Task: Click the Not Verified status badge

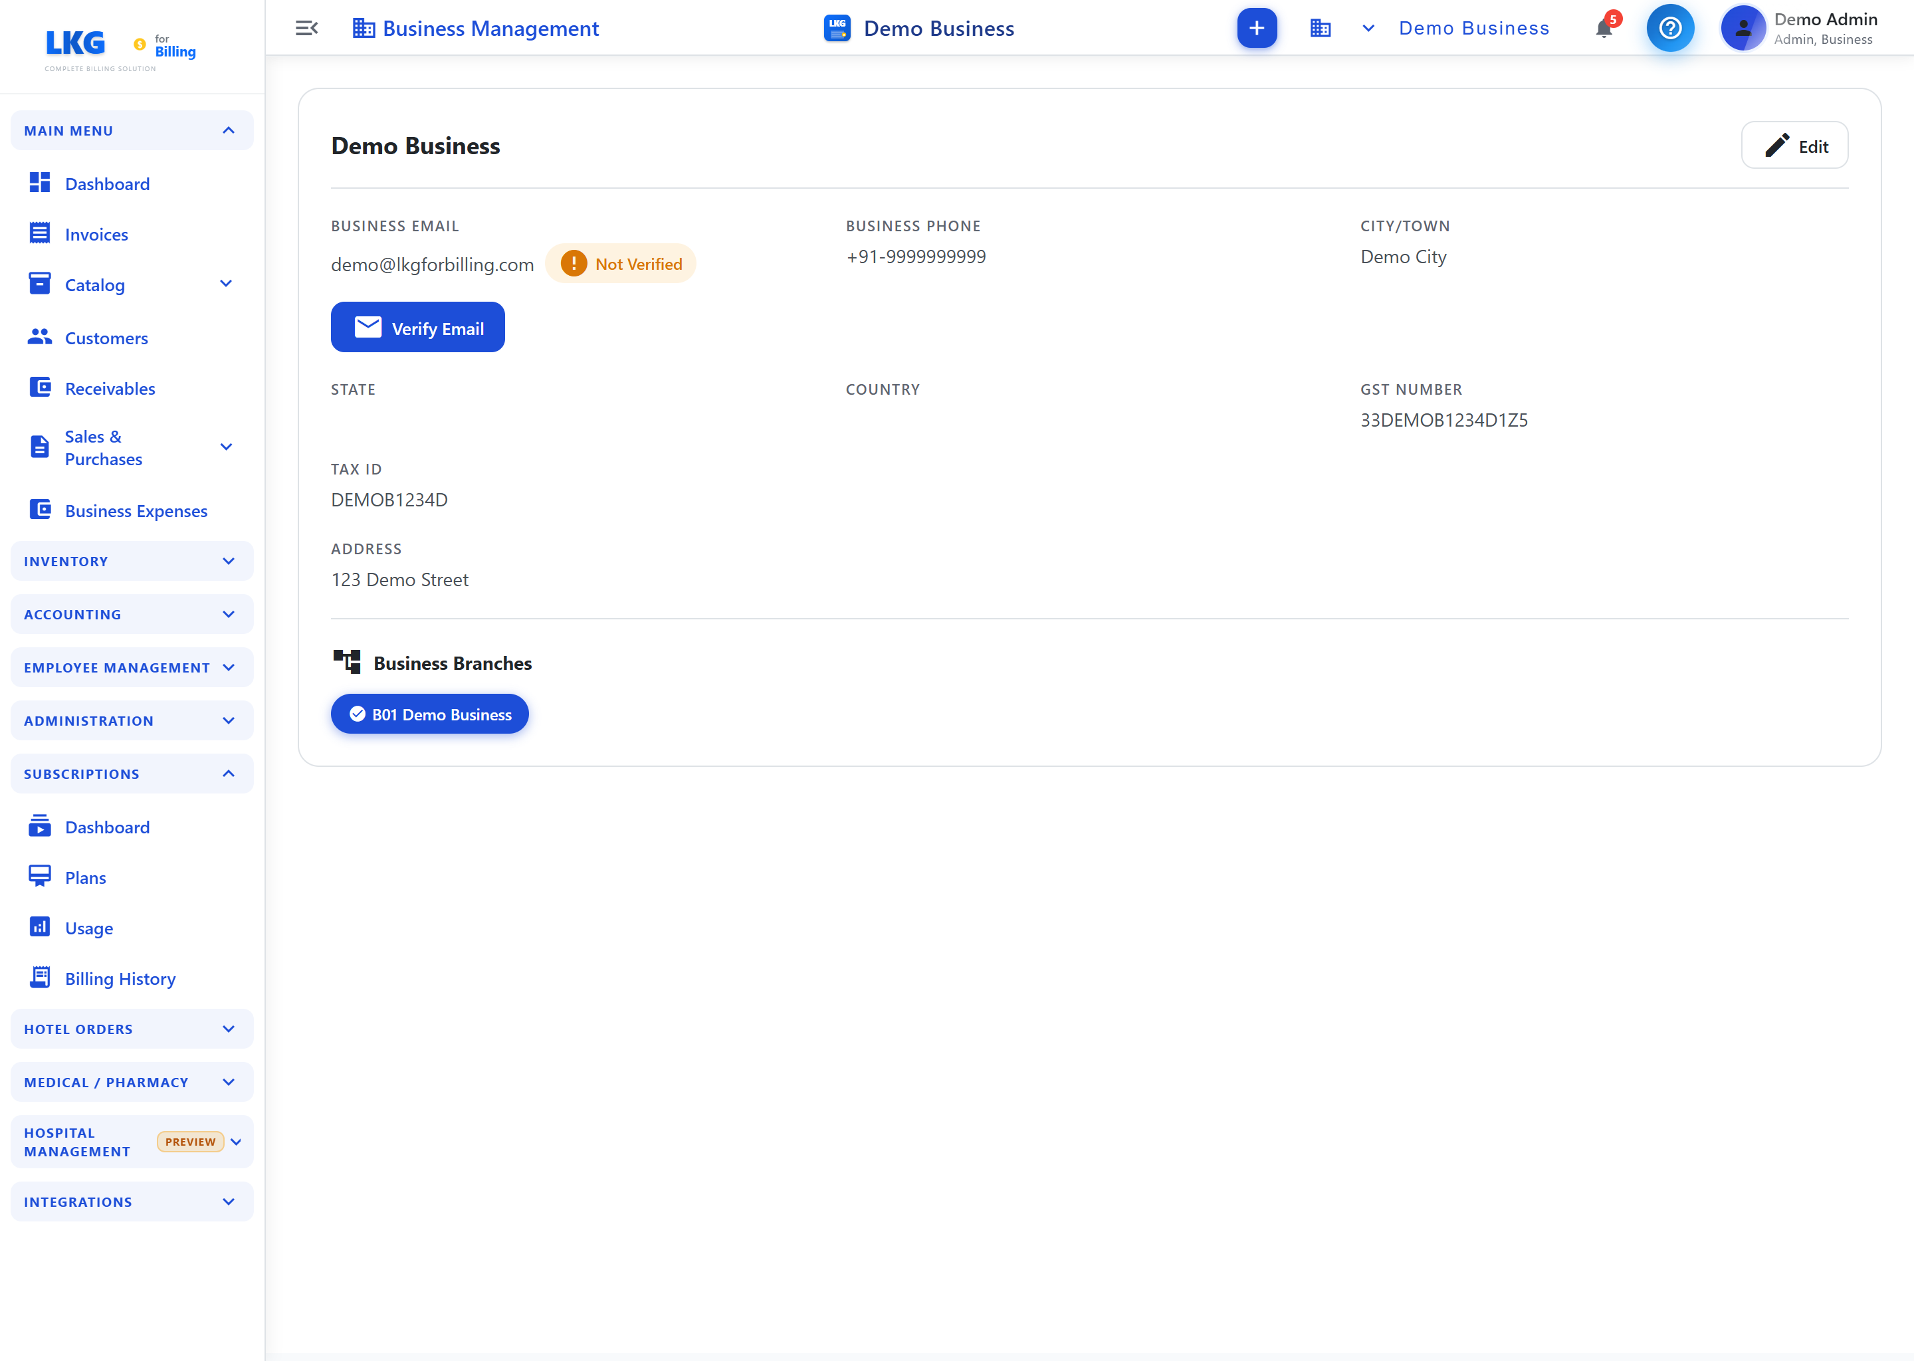Action: click(620, 263)
